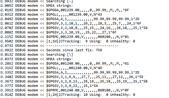Screen dimensions: 169x98
Task: Click the $GPGGA,001240.00 line ending *61
Action: [x=64, y=64]
